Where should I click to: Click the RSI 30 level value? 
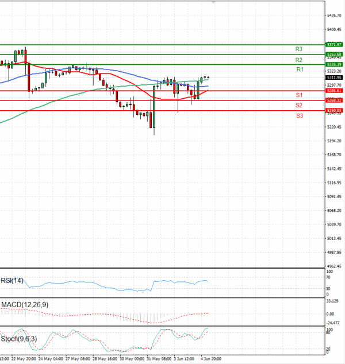[x=328, y=289]
